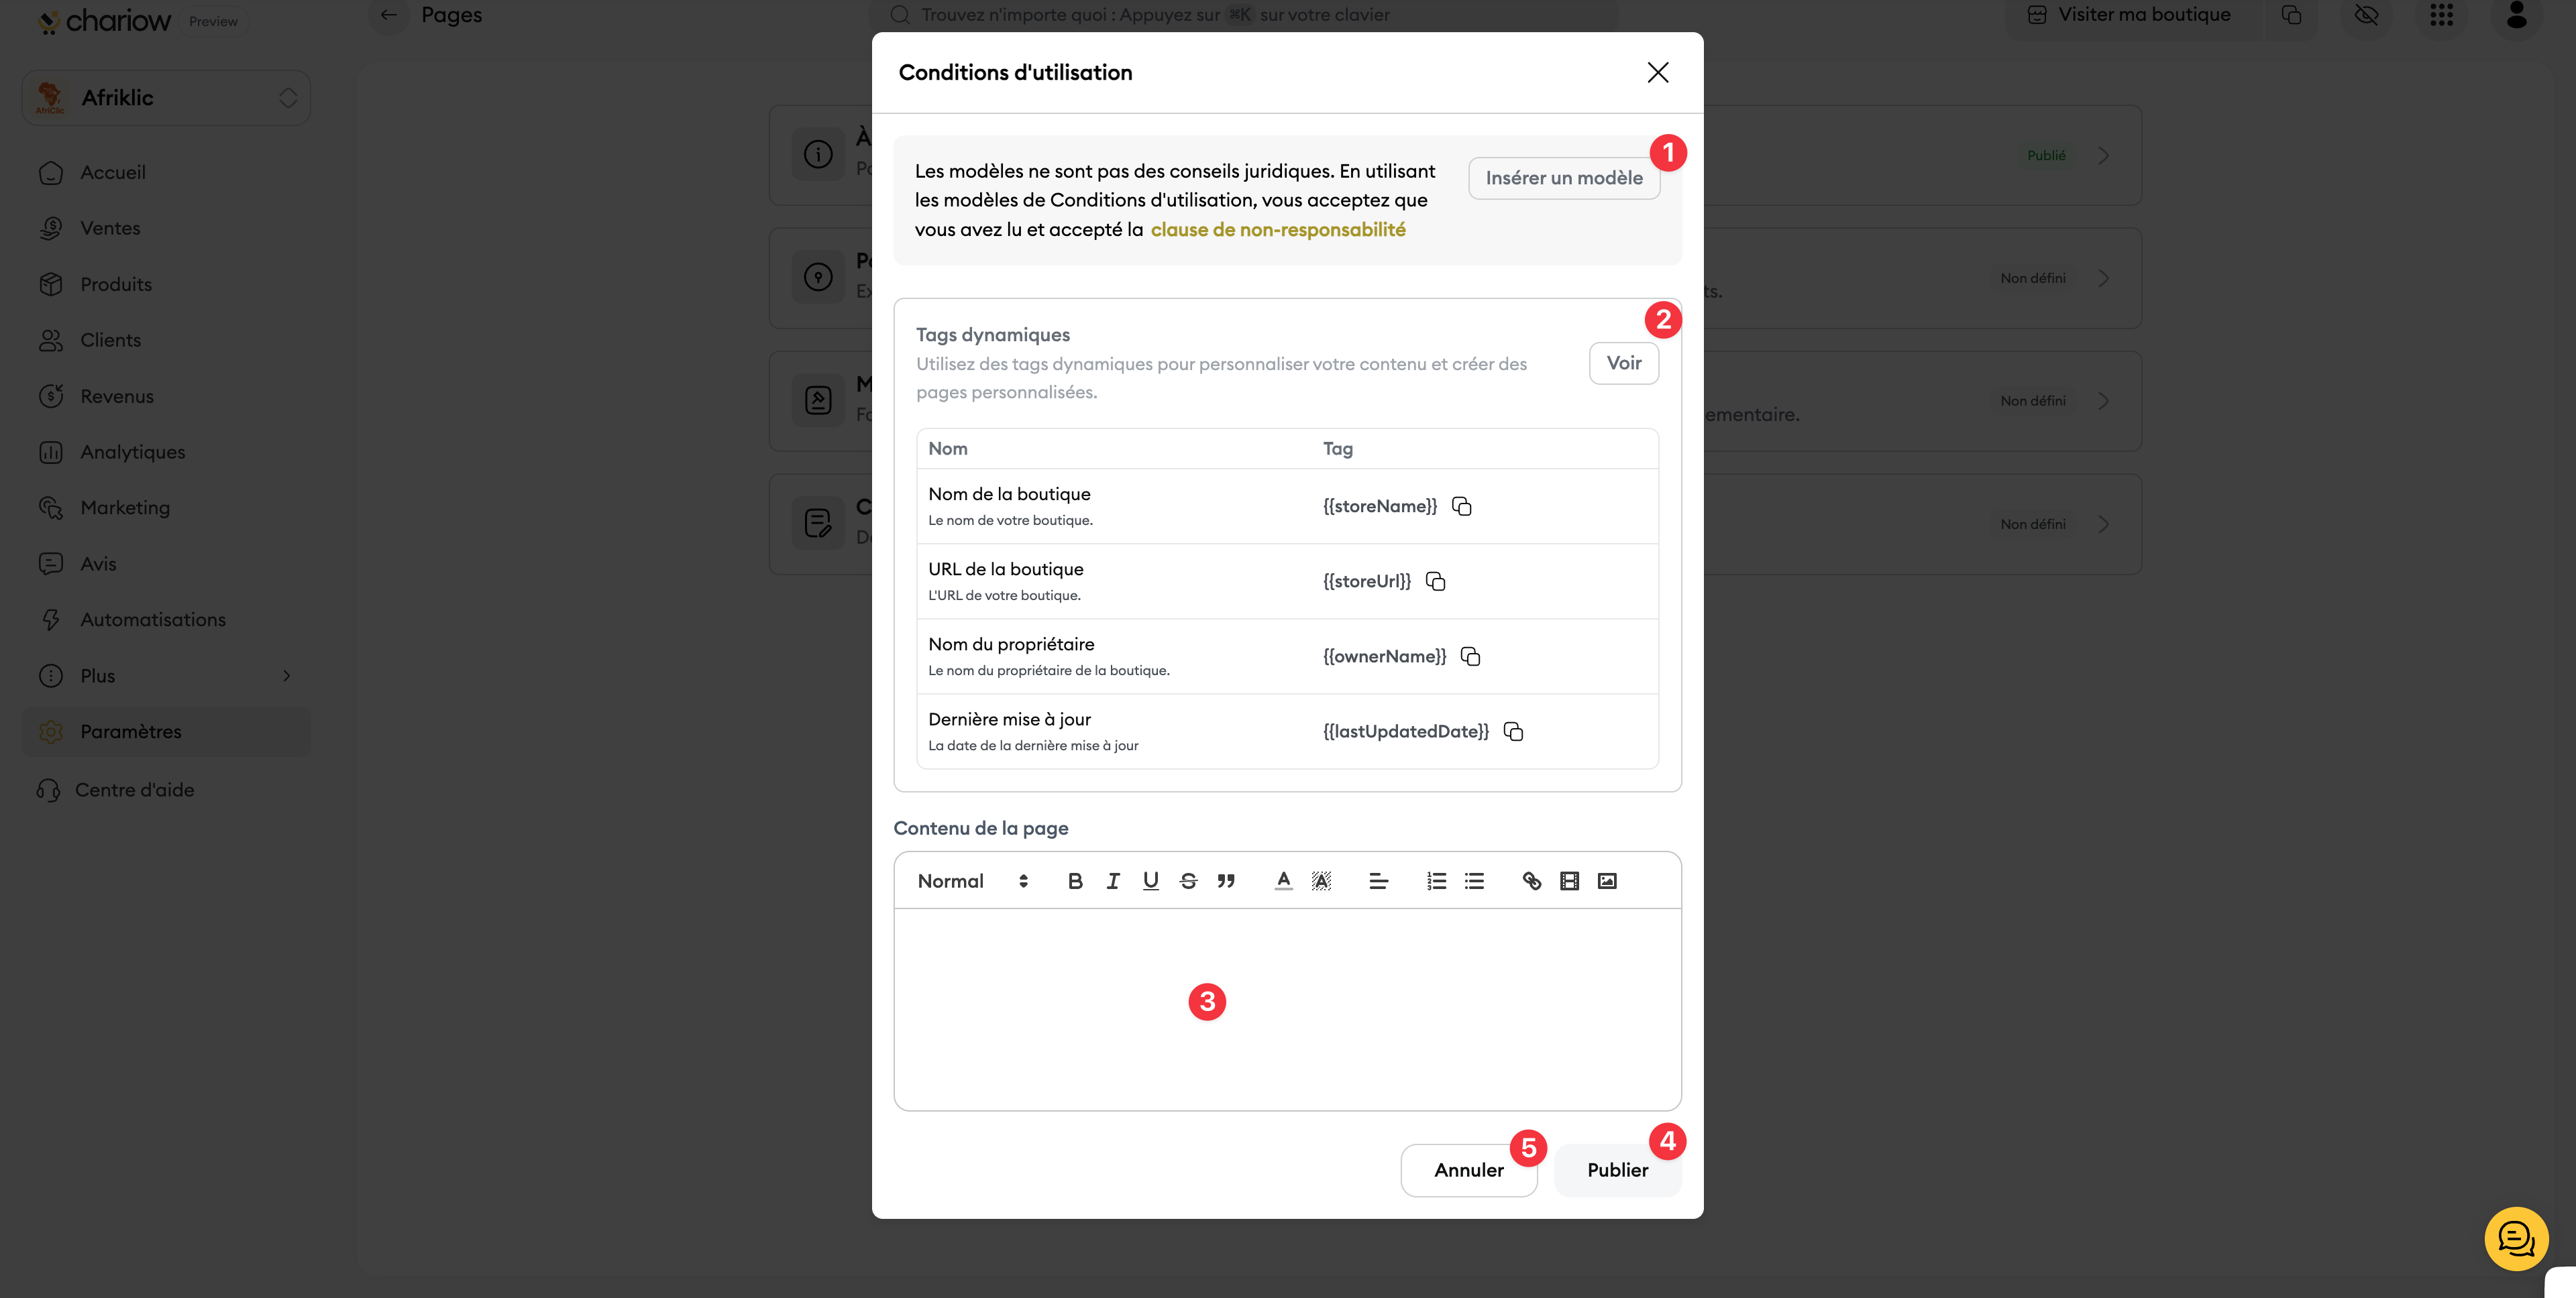The image size is (2576, 1298).
Task: Open Clients in sidebar
Action: coord(166,340)
